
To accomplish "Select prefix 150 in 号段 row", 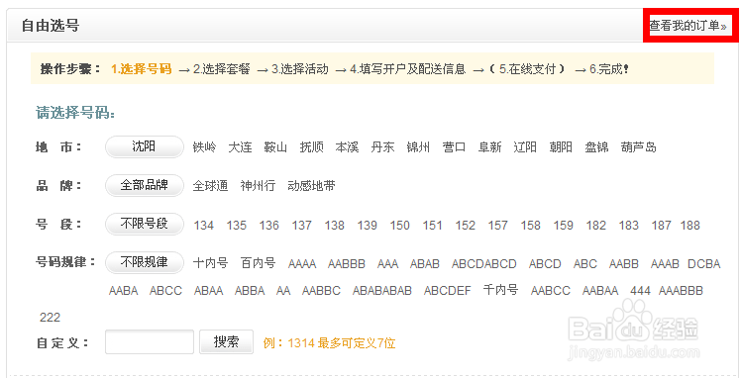I will [400, 226].
